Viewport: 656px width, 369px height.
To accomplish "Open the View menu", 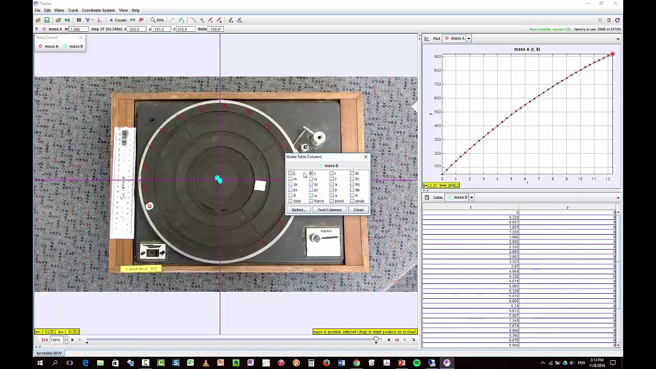I will 124,10.
